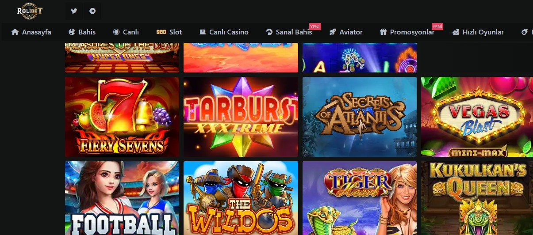
Task: Click the globe icon beside Bahis
Action: point(72,32)
